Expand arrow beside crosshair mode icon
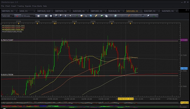 74,16
